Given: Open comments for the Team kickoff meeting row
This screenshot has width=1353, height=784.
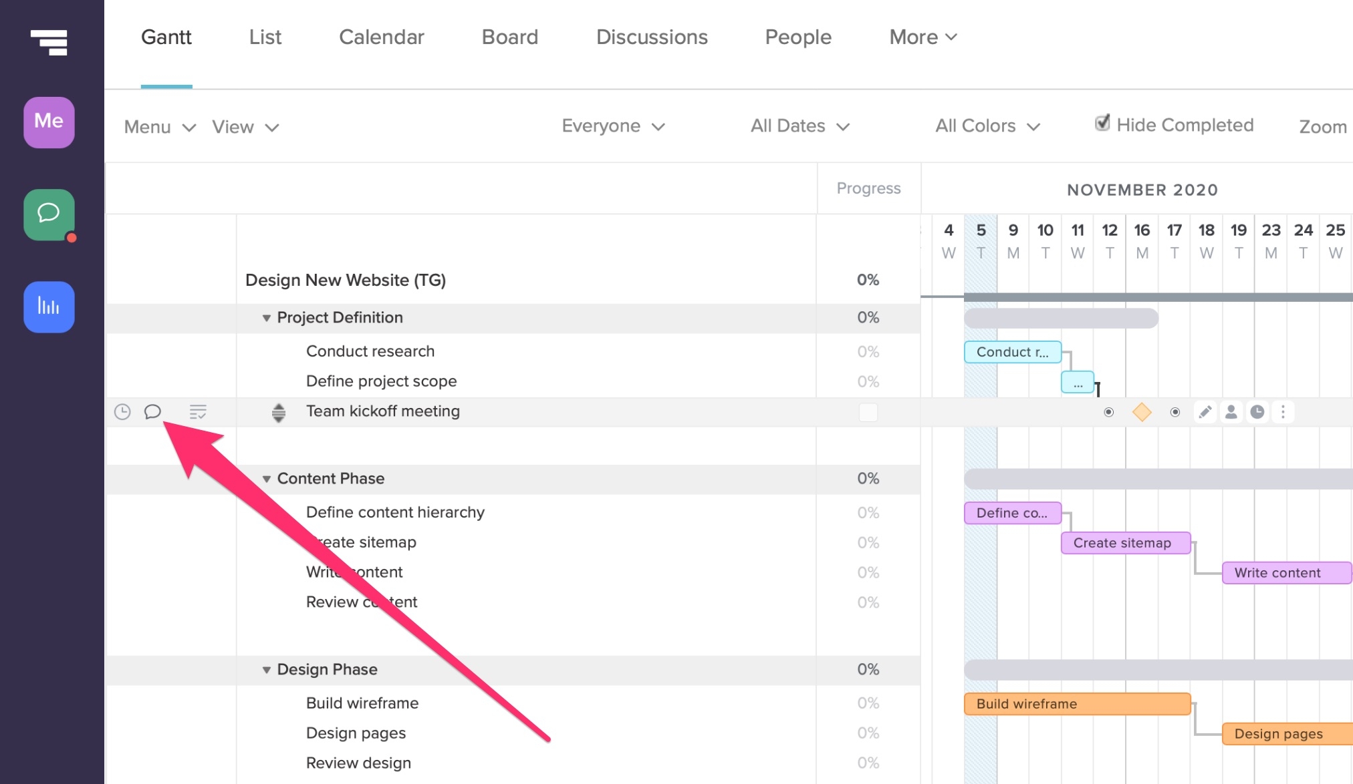Looking at the screenshot, I should 152,412.
